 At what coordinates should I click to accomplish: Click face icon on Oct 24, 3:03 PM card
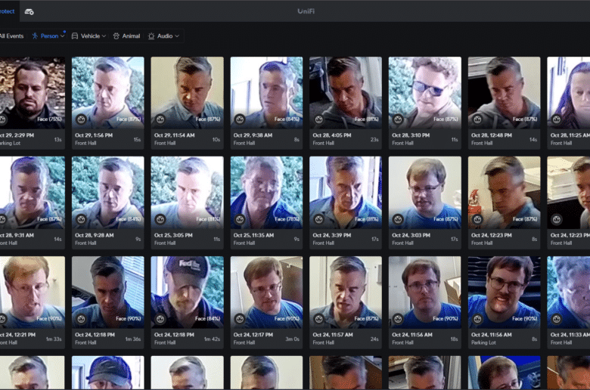click(x=398, y=219)
